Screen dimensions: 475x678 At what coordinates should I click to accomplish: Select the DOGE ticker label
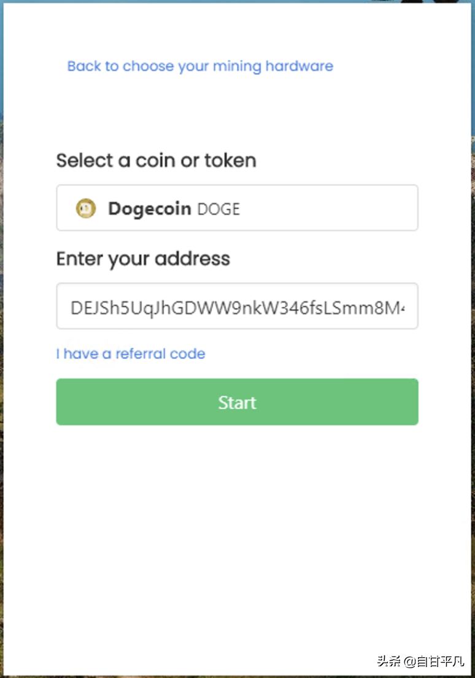tap(217, 209)
